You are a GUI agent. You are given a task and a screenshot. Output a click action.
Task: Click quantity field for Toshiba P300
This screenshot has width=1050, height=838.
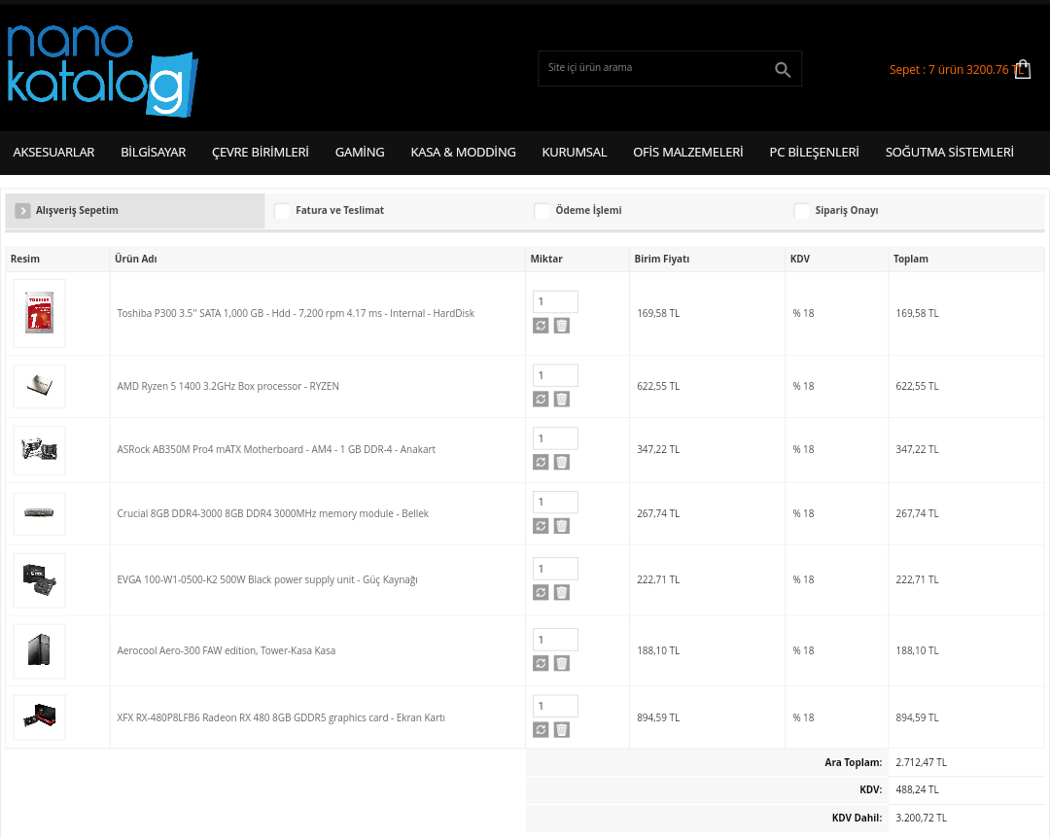[555, 301]
